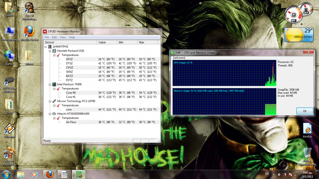Image resolution: width=319 pixels, height=179 pixels.
Task: Click the CPU chip icon for Intel Pentium
Action: pyautogui.click(x=54, y=84)
